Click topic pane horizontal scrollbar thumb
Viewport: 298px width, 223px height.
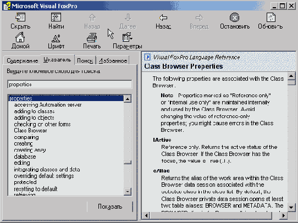(x=211, y=216)
